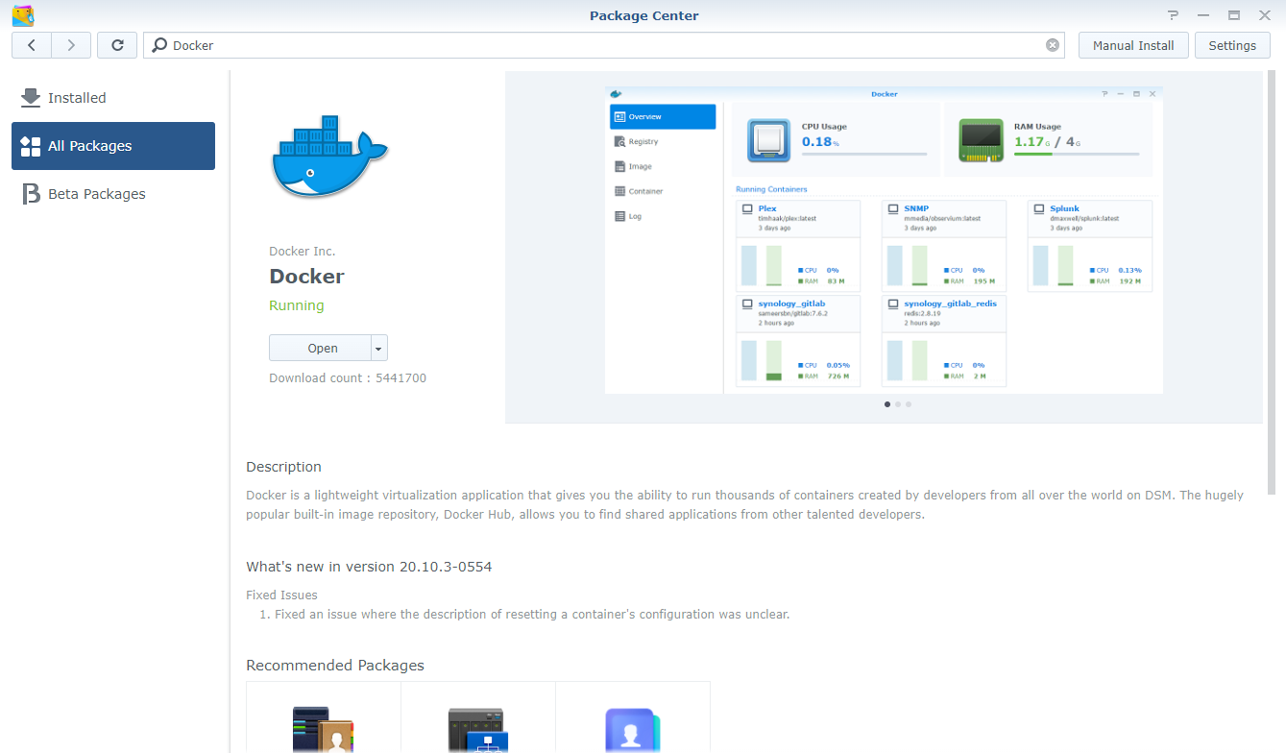This screenshot has height=753, width=1286.
Task: Click the Running status text
Action: 297,305
